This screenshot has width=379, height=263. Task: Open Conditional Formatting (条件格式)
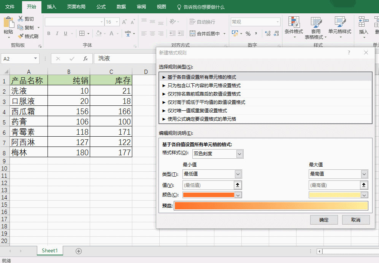pyautogui.click(x=294, y=27)
